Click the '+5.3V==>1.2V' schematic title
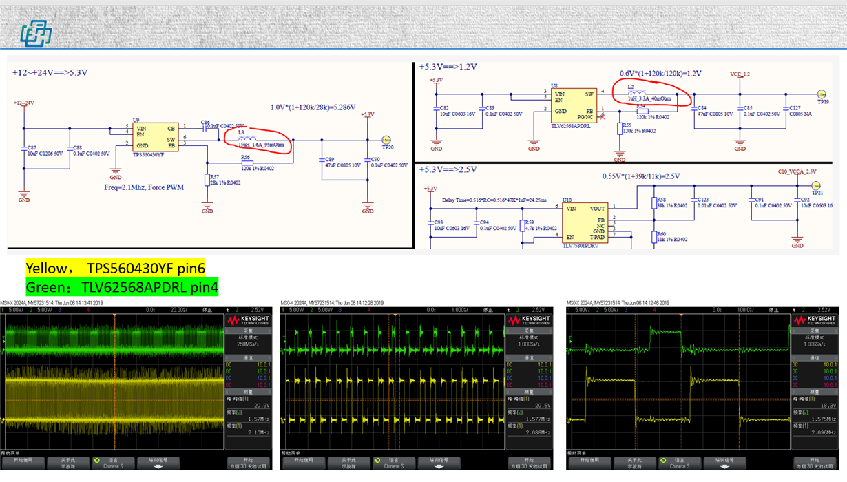This screenshot has height=482, width=847. [448, 67]
